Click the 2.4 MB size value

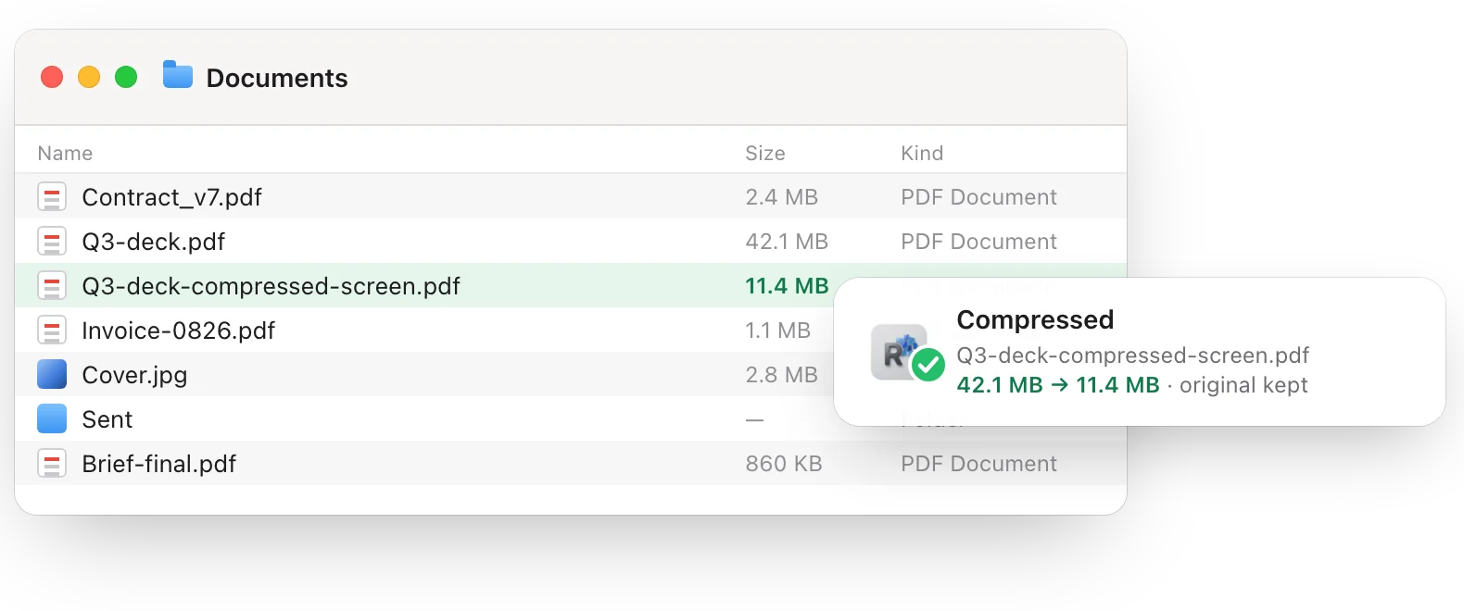coord(782,197)
